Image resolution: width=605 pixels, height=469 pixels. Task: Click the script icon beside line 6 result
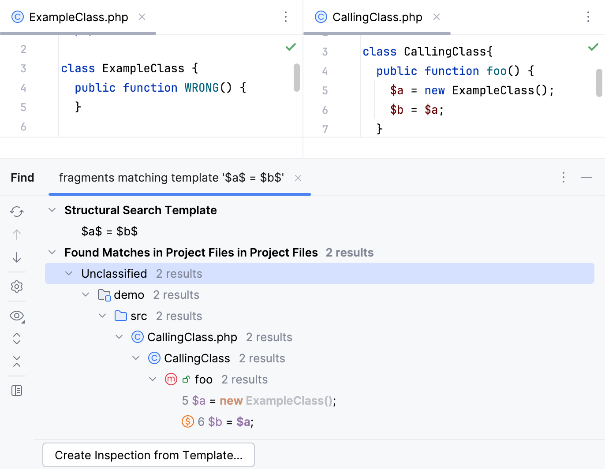point(187,421)
